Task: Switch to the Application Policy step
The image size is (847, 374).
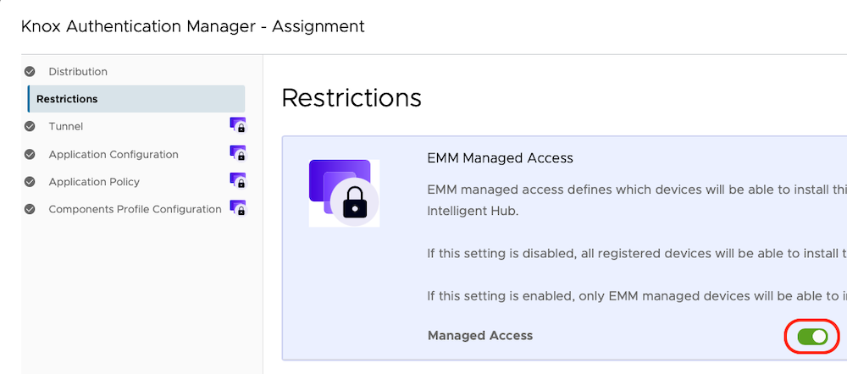Action: pos(94,182)
